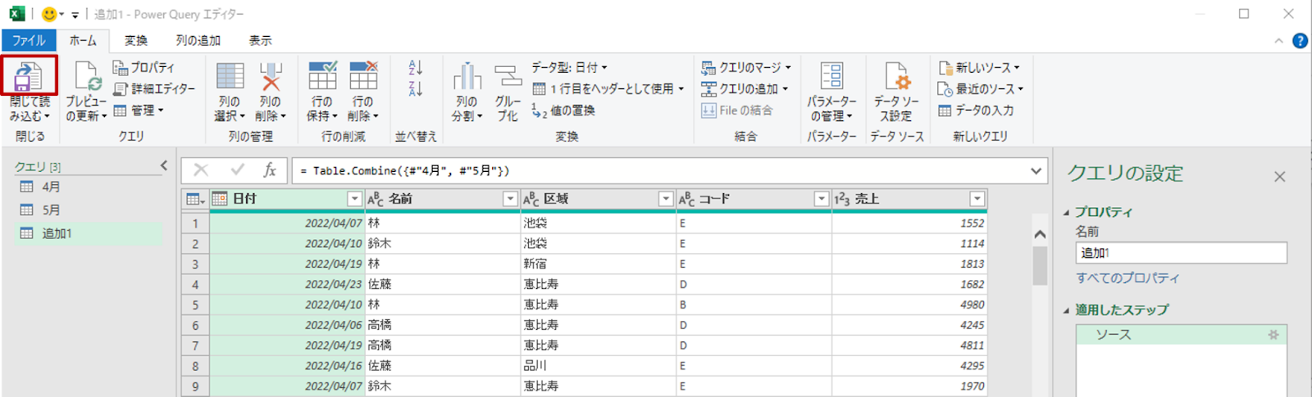Click データの入力 enter data
Screen dimensions: 1312x397
[976, 110]
